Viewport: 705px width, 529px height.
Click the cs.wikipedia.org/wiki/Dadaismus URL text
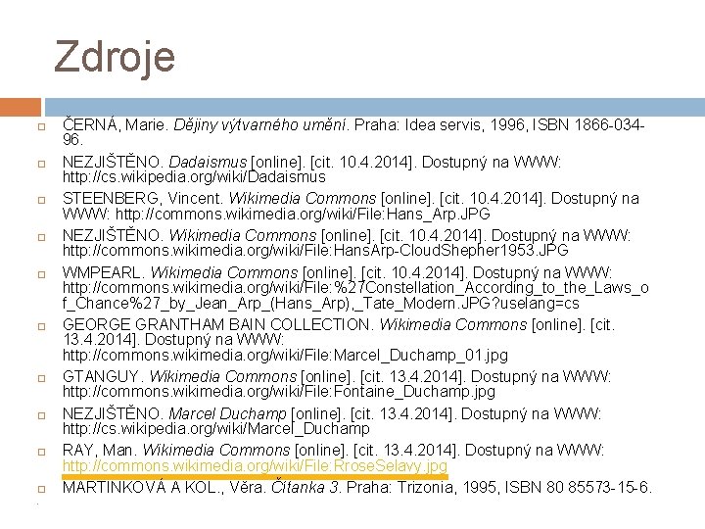coord(194,176)
